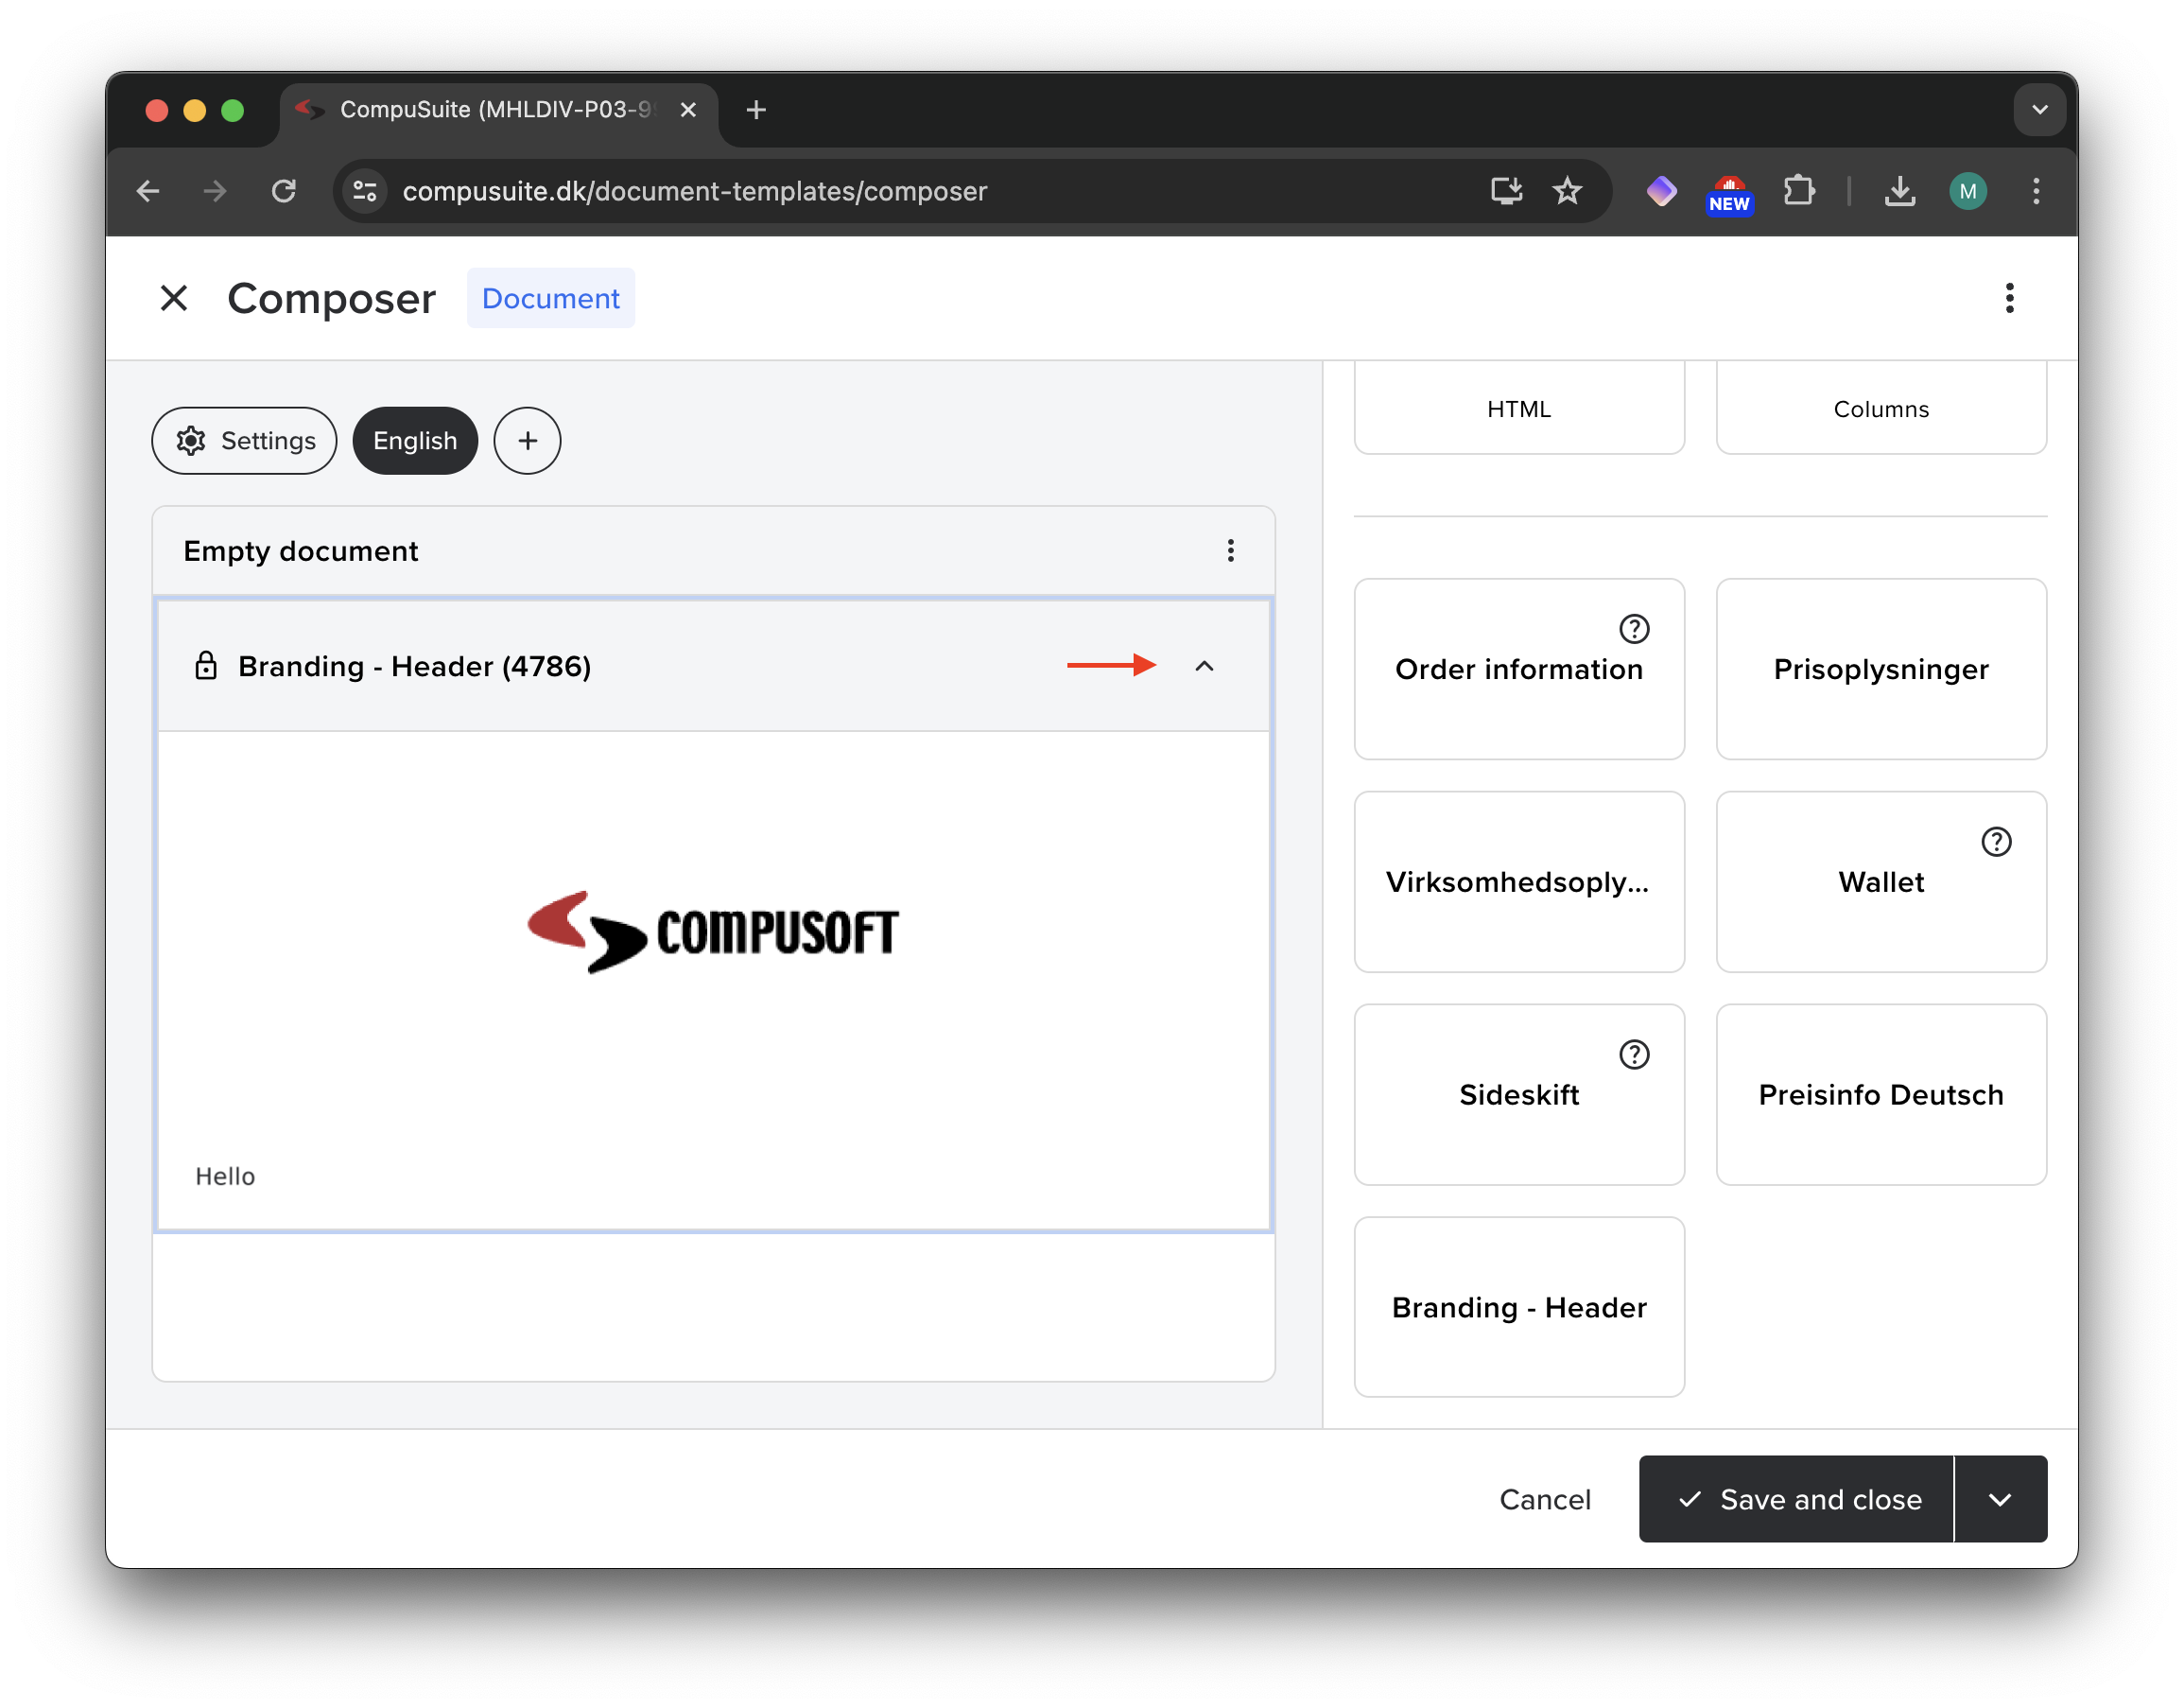Open Save and close dropdown arrow

tap(1999, 1499)
